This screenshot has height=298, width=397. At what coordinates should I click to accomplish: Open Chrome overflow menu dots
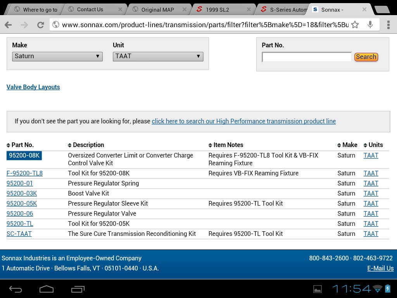click(x=388, y=25)
